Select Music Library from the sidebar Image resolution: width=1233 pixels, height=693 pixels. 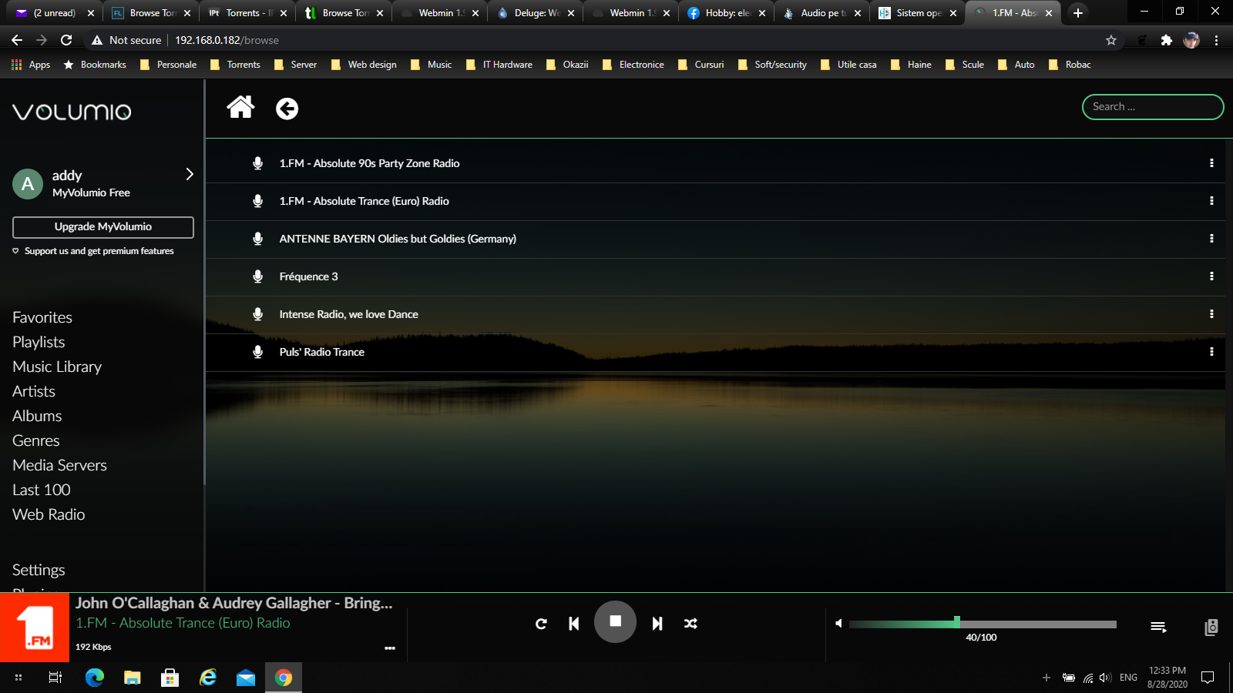pos(57,367)
